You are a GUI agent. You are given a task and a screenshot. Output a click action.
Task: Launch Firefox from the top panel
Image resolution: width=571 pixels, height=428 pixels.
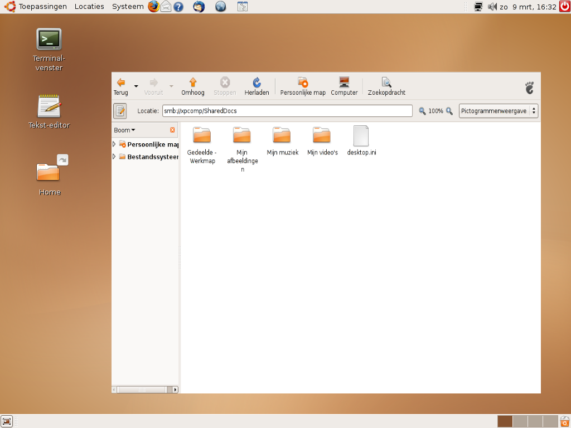153,7
